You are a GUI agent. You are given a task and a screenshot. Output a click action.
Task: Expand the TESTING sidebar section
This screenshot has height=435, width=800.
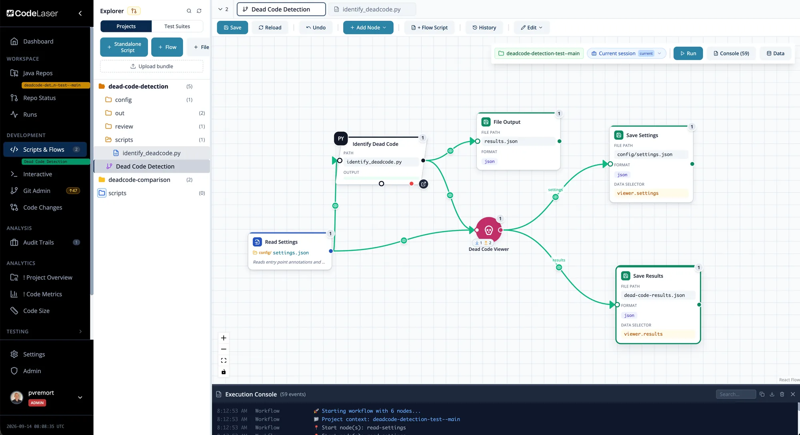pyautogui.click(x=80, y=332)
